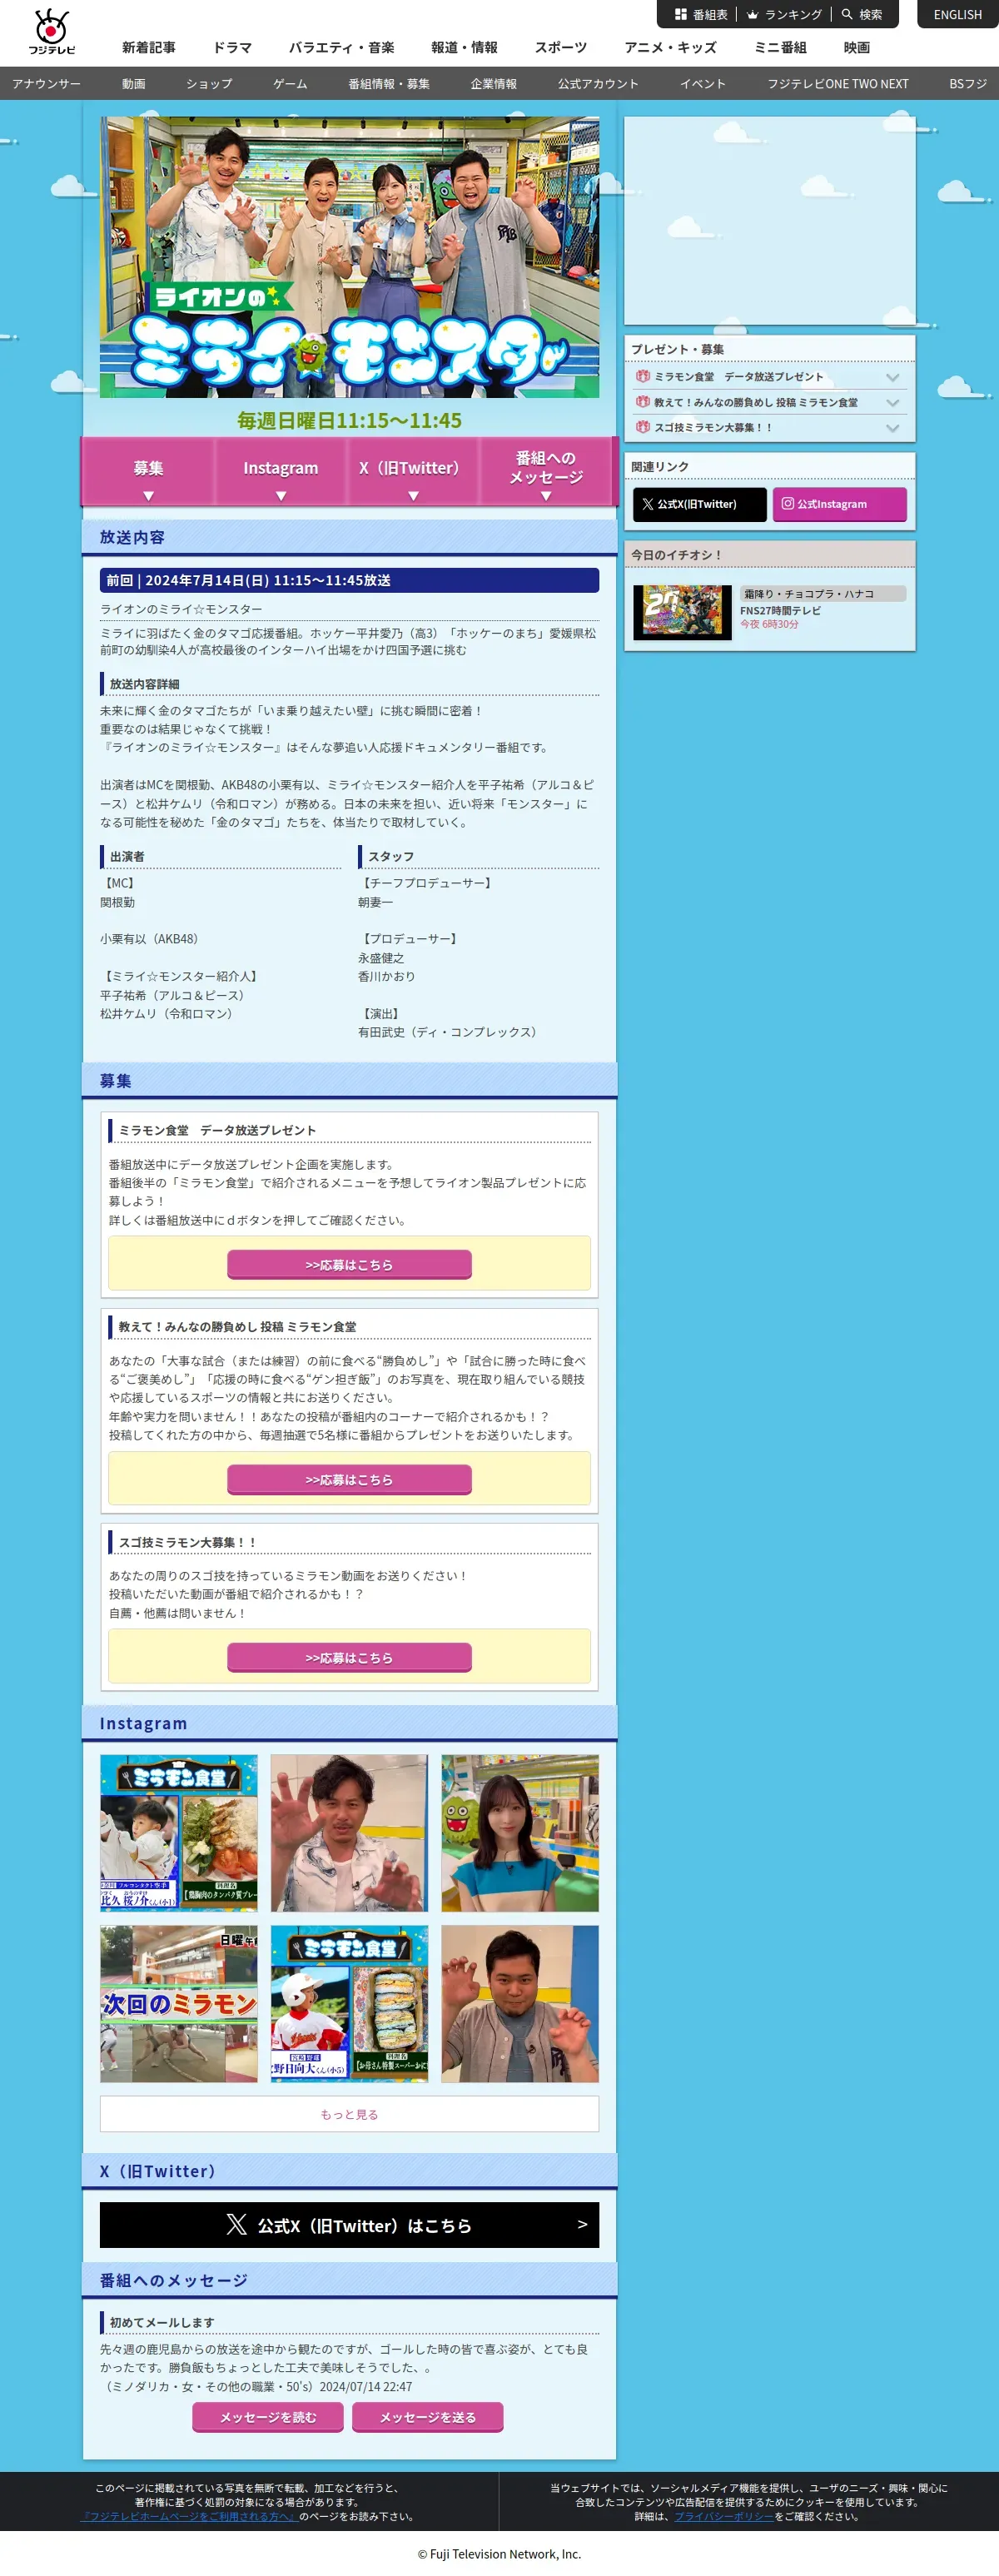
Task: Open 新着記事 menu
Action: coord(149,48)
